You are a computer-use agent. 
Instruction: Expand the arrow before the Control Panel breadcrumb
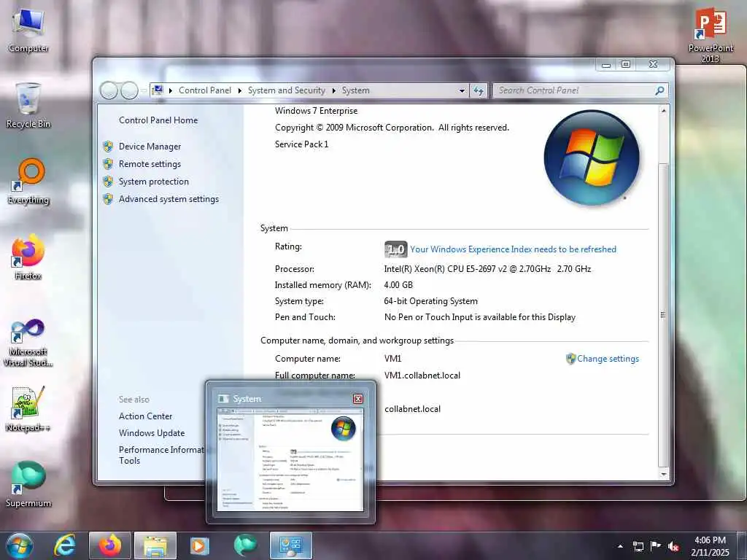pyautogui.click(x=171, y=90)
